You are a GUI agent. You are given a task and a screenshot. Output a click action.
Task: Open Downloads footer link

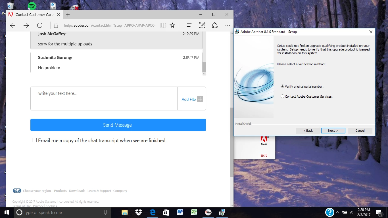tap(77, 191)
